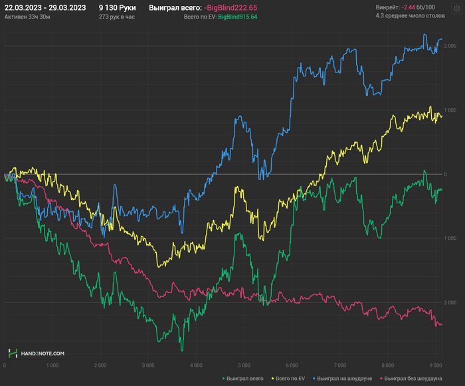Viewport: 465px width, 386px height.
Task: Click the green legend dot for 'Выиграл всего'
Action: [x=223, y=379]
